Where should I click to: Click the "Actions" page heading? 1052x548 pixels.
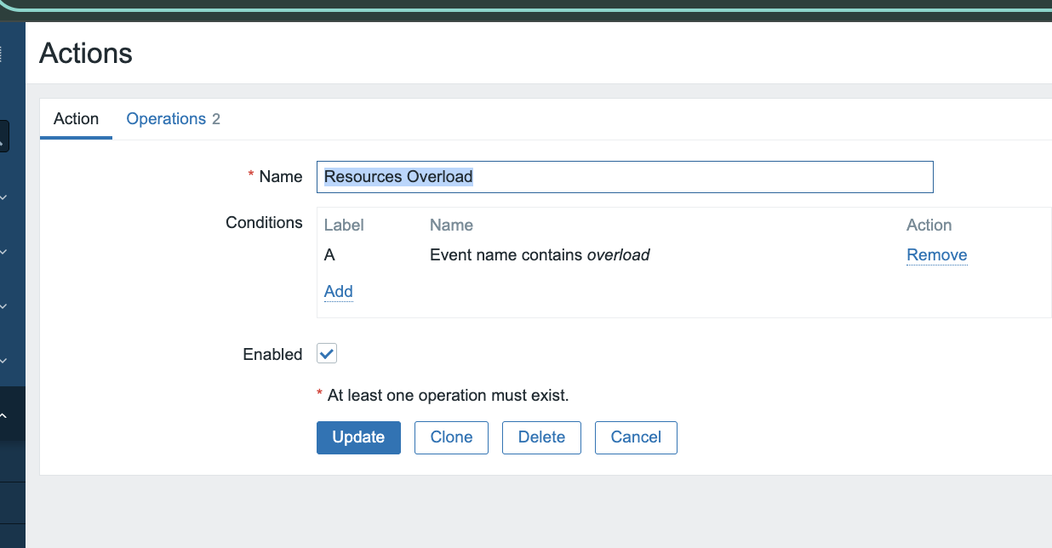point(86,54)
